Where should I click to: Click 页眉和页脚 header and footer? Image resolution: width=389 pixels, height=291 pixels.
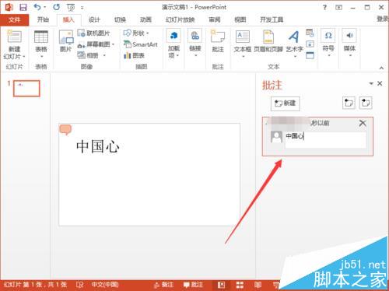click(268, 41)
